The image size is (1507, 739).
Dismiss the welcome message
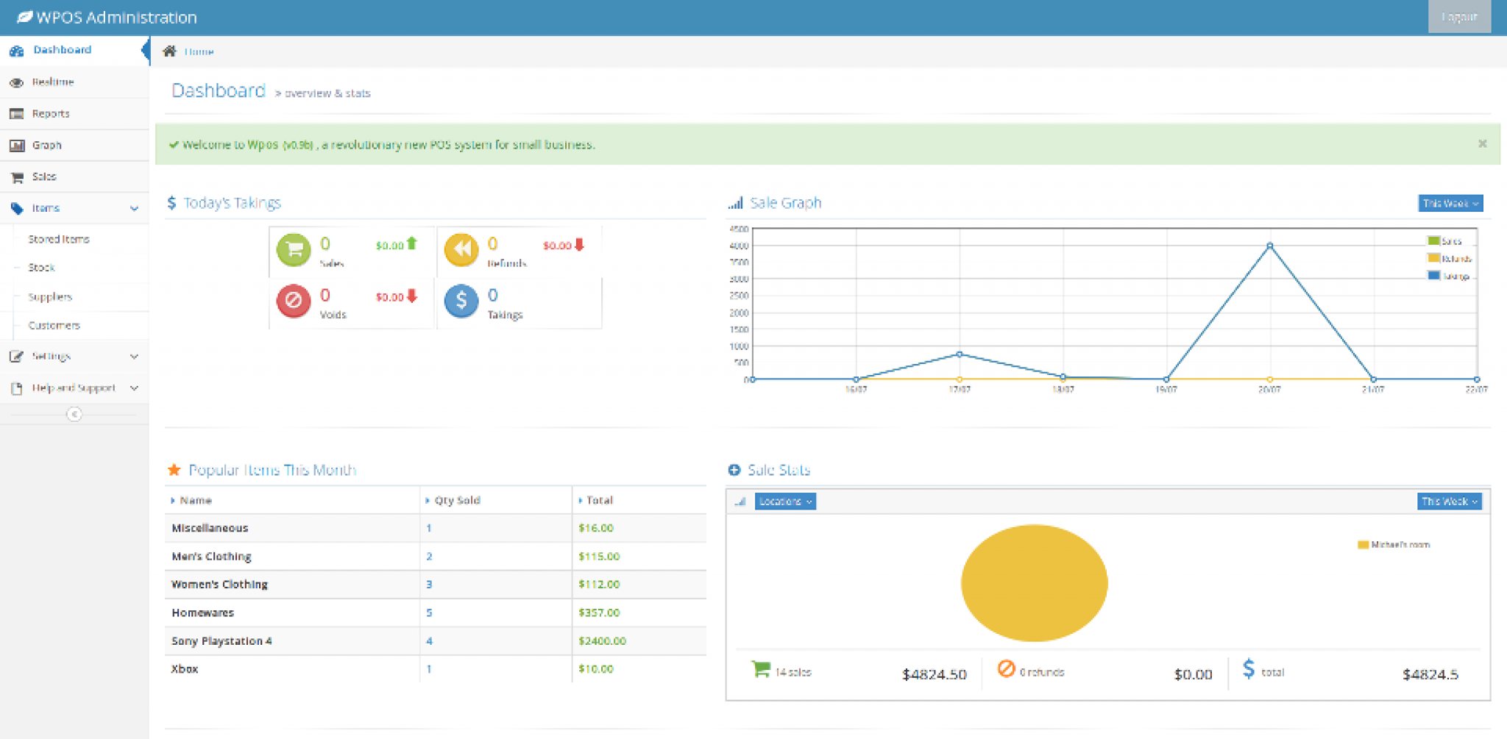(1482, 143)
